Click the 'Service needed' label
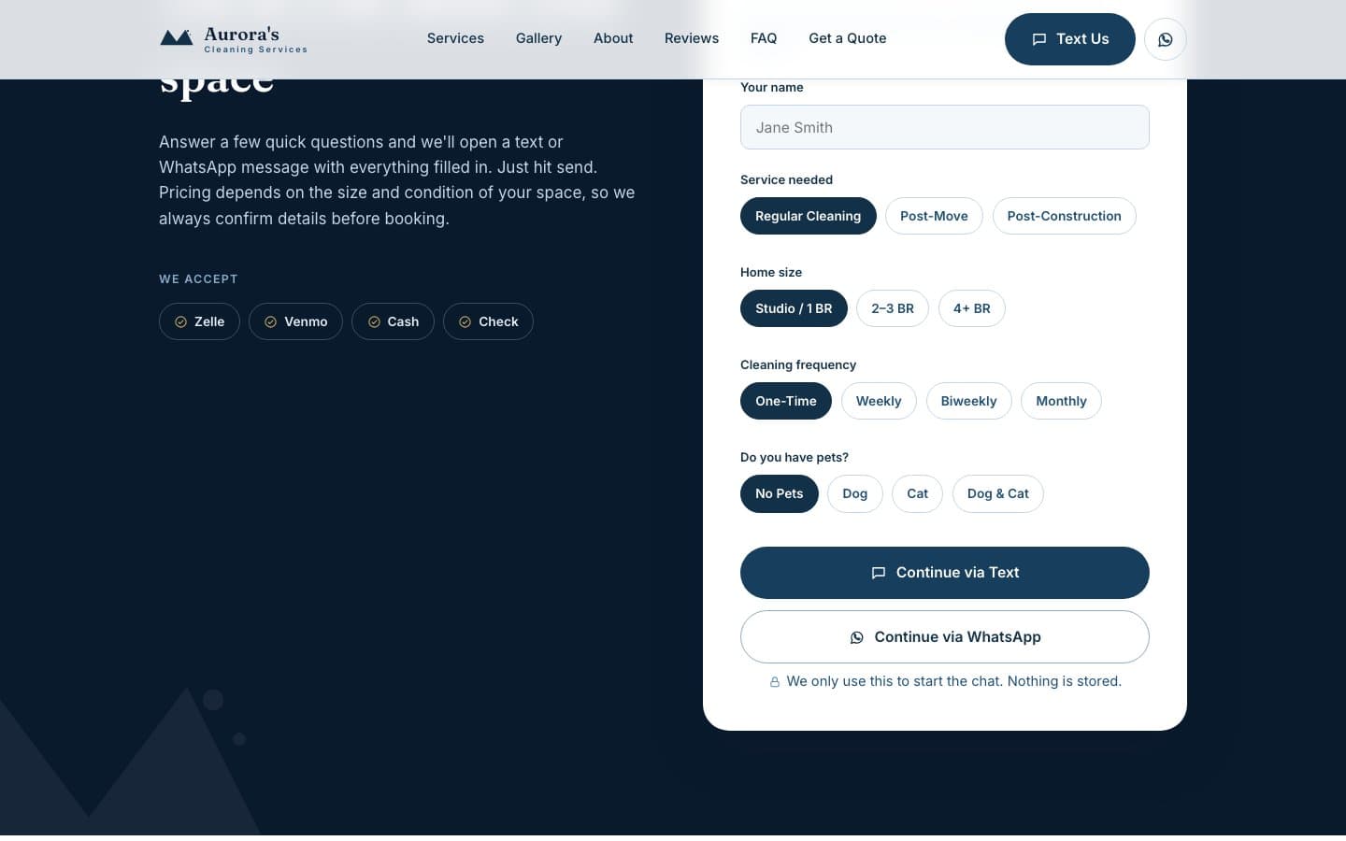The image size is (1346, 841). click(x=786, y=179)
